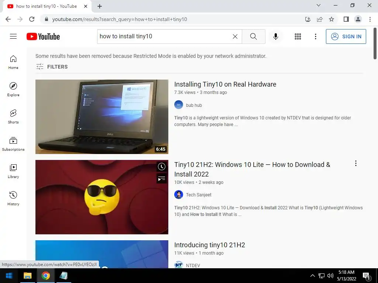Open Shorts in the sidebar

13,117
